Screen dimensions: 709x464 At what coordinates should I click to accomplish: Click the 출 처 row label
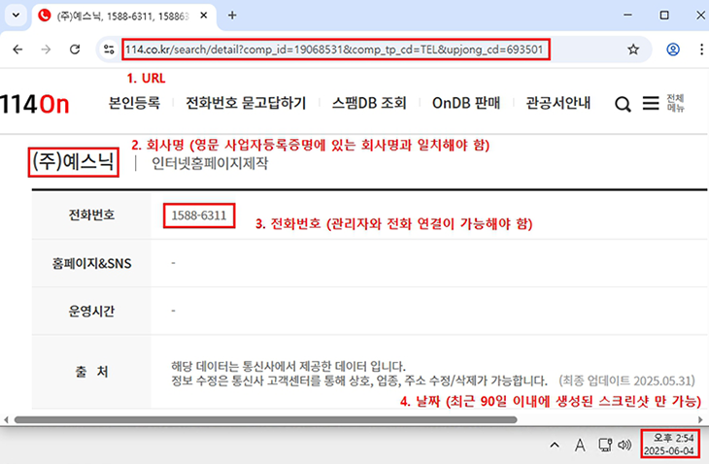click(92, 372)
